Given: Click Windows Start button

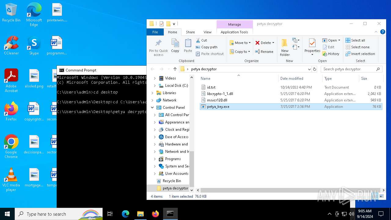Looking at the screenshot, I should 7,214.
